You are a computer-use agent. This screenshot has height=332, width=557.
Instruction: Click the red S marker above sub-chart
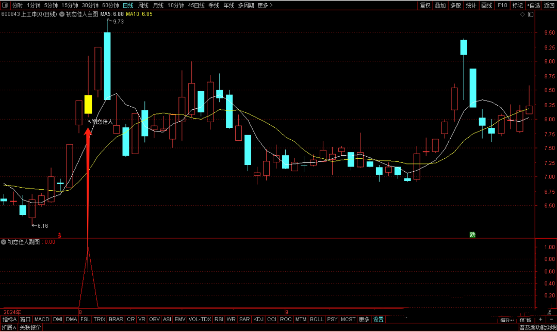pyautogui.click(x=60, y=235)
